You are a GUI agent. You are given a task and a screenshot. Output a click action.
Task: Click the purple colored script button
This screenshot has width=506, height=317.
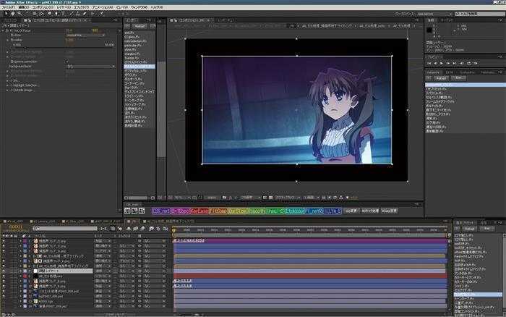coord(161,211)
